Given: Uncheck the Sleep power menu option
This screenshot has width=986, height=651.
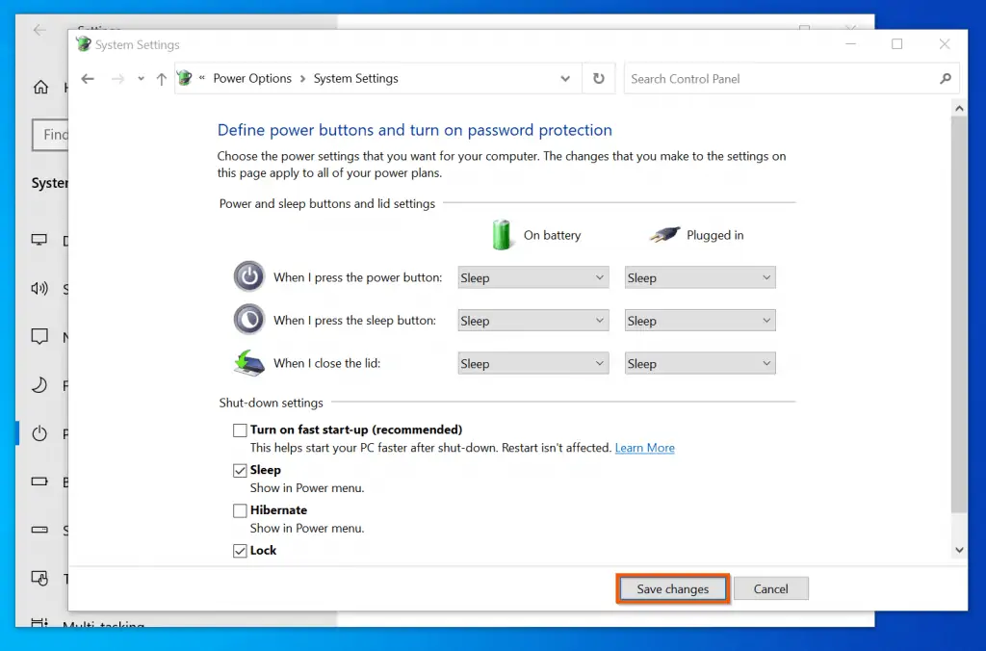Looking at the screenshot, I should pyautogui.click(x=240, y=471).
